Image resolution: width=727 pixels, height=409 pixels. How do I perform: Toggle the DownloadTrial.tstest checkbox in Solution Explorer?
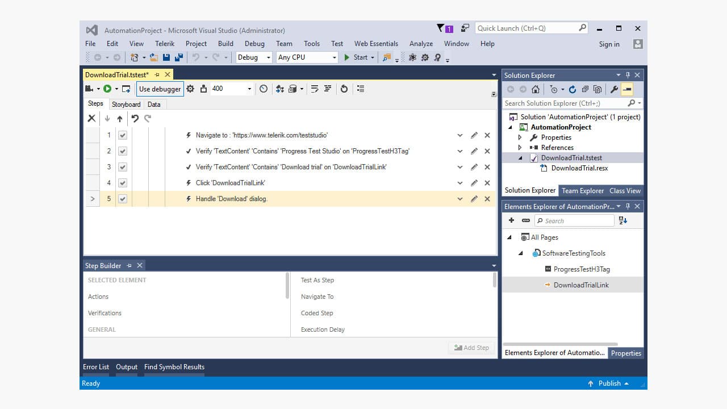[x=533, y=157]
